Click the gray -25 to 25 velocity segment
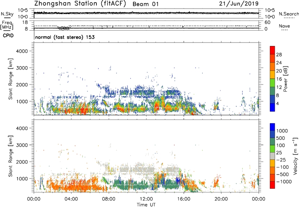 [272, 156]
